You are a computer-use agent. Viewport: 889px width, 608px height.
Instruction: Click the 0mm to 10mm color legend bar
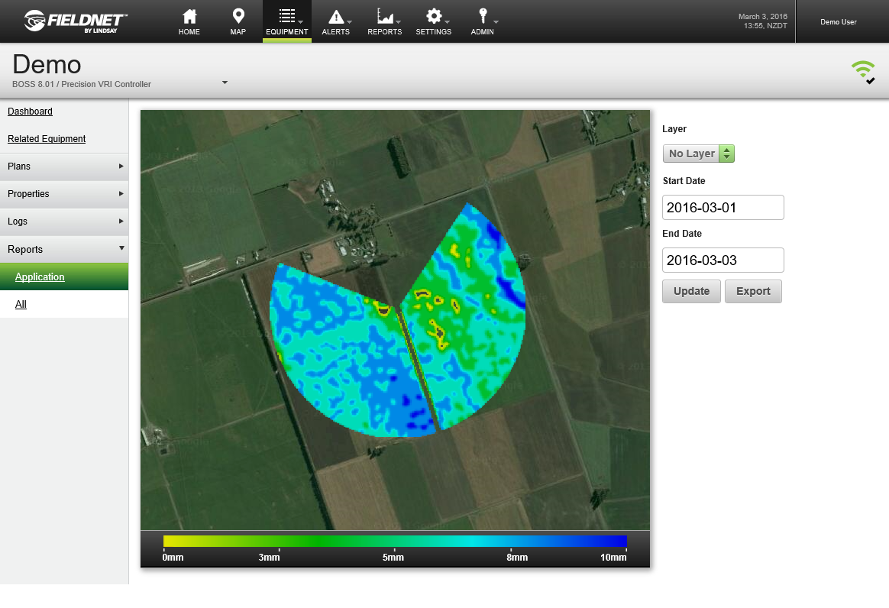(x=394, y=540)
